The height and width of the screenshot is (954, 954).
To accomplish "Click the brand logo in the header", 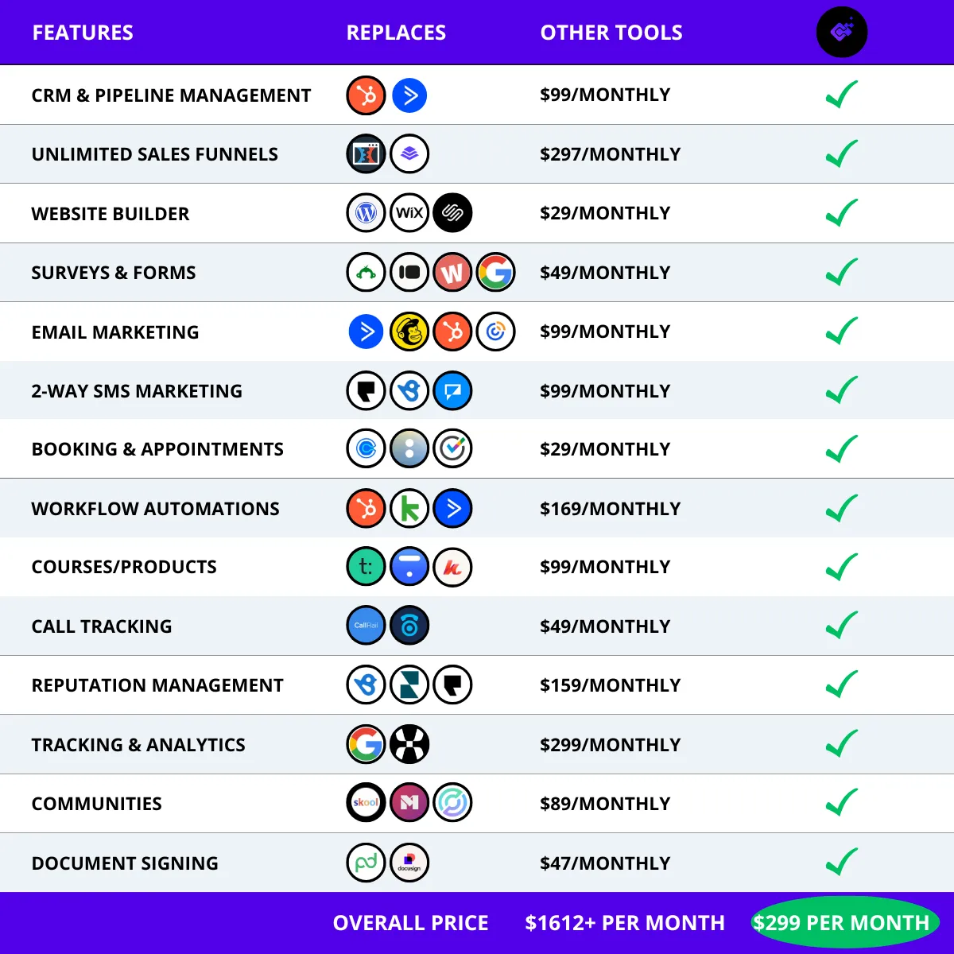I will [x=842, y=33].
